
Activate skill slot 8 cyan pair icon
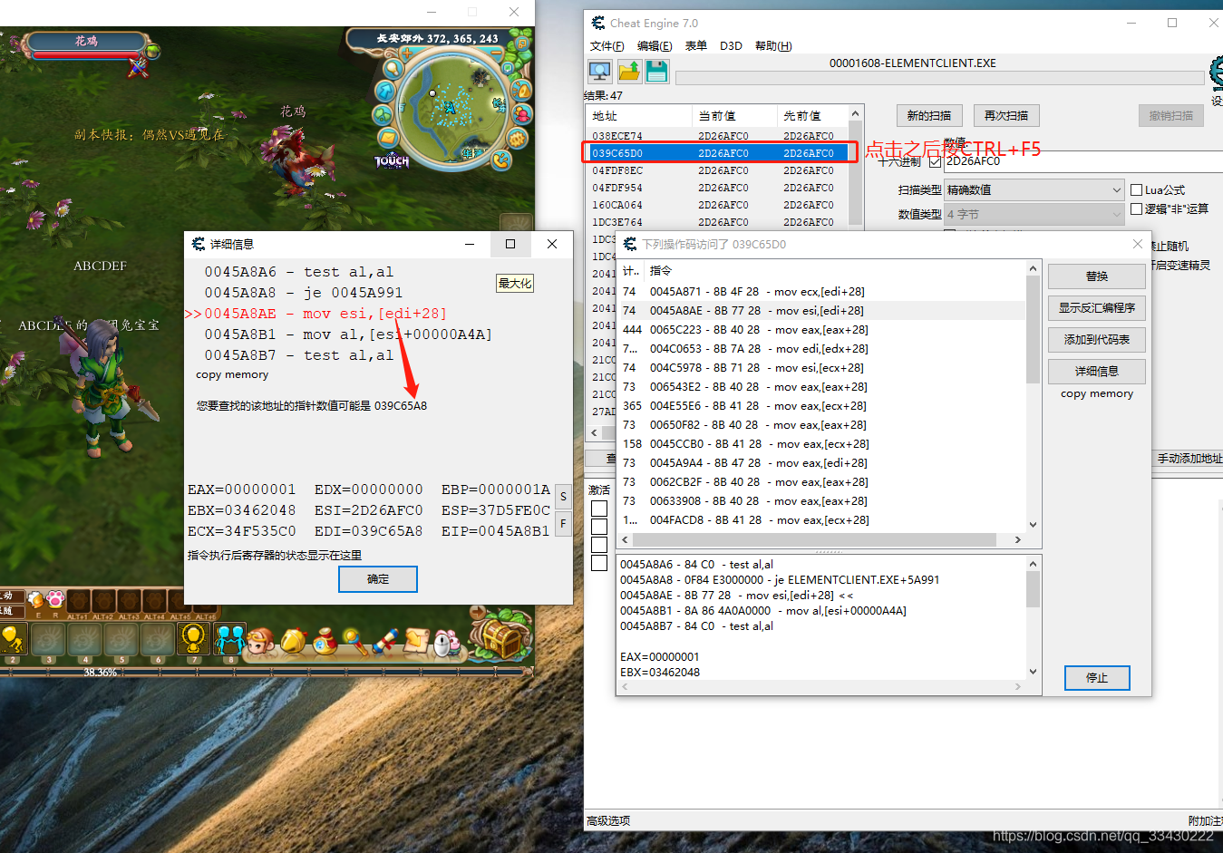(229, 640)
